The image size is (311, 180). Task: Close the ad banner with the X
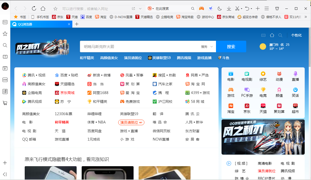click(x=301, y=123)
